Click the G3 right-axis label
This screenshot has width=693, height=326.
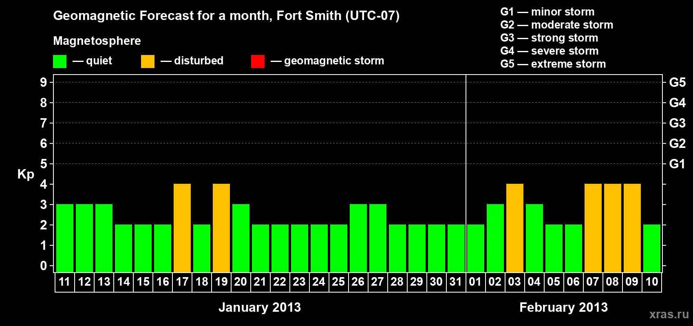pos(678,123)
